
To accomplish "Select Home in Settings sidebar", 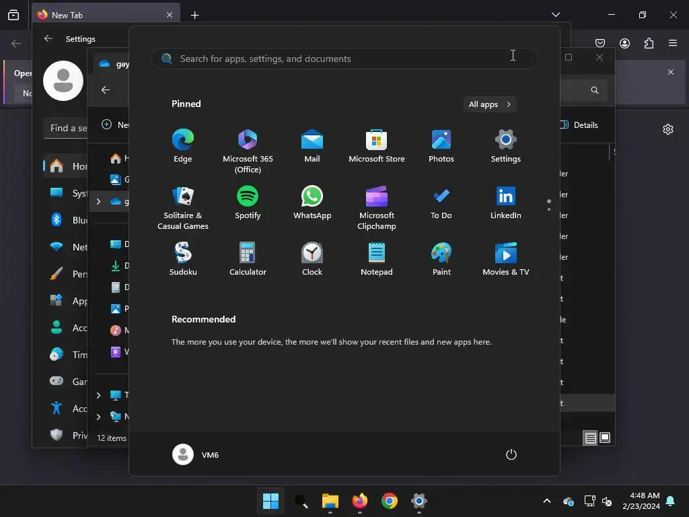I will 66,166.
